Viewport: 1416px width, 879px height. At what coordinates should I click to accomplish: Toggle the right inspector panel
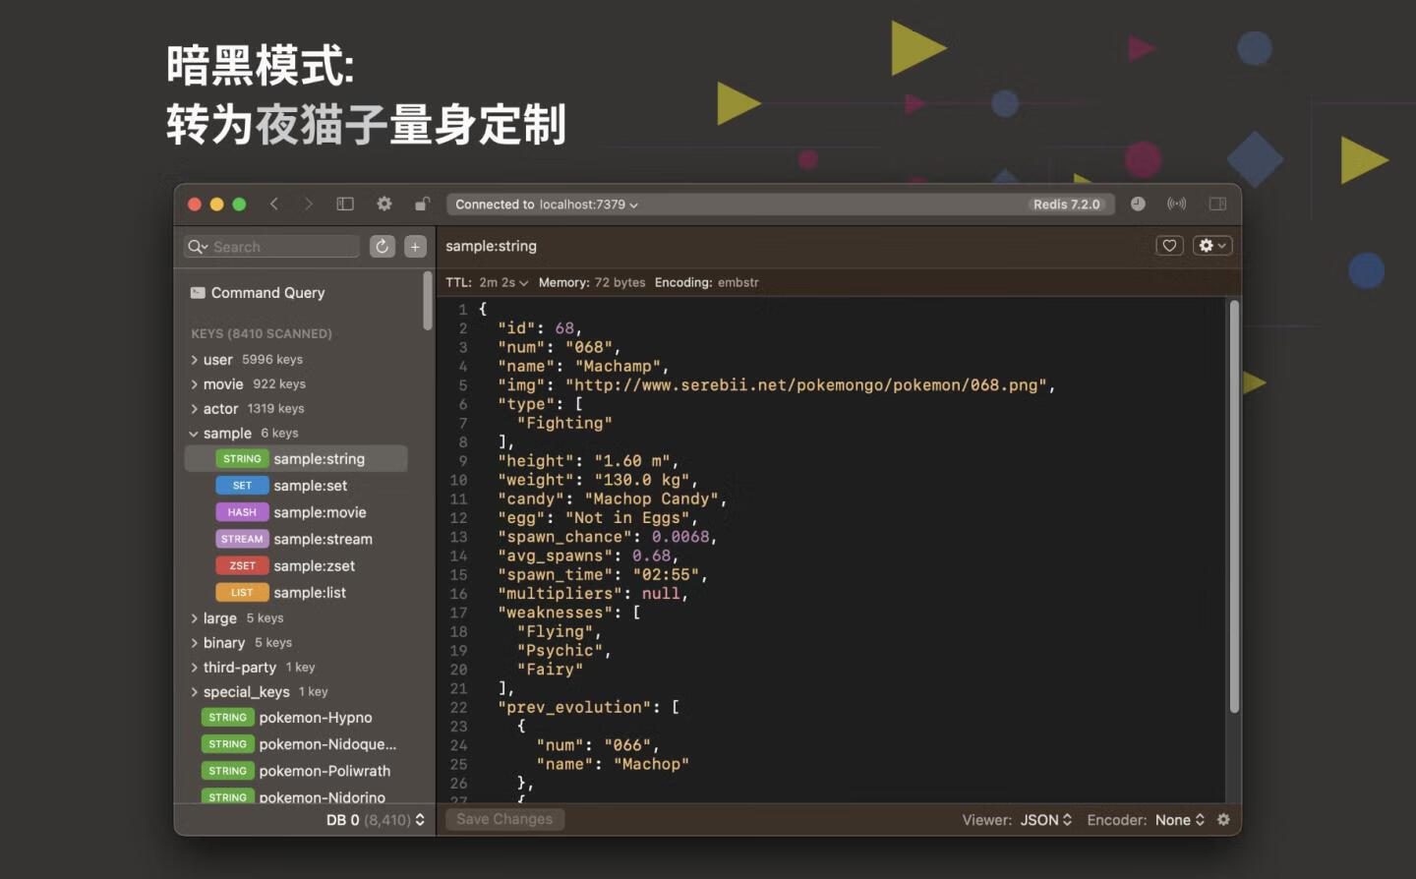[1217, 204]
